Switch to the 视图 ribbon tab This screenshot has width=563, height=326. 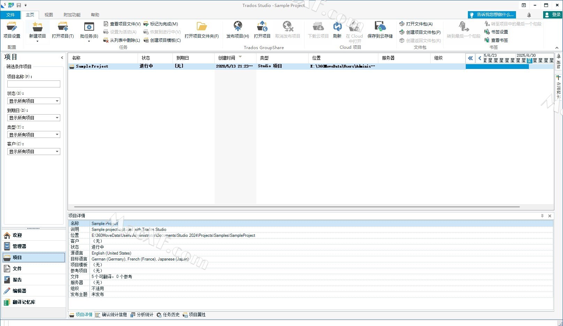tap(49, 15)
